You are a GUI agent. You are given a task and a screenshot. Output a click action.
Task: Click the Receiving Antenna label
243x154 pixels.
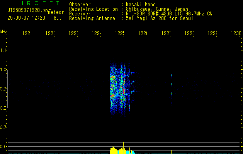pyautogui.click(x=92, y=18)
